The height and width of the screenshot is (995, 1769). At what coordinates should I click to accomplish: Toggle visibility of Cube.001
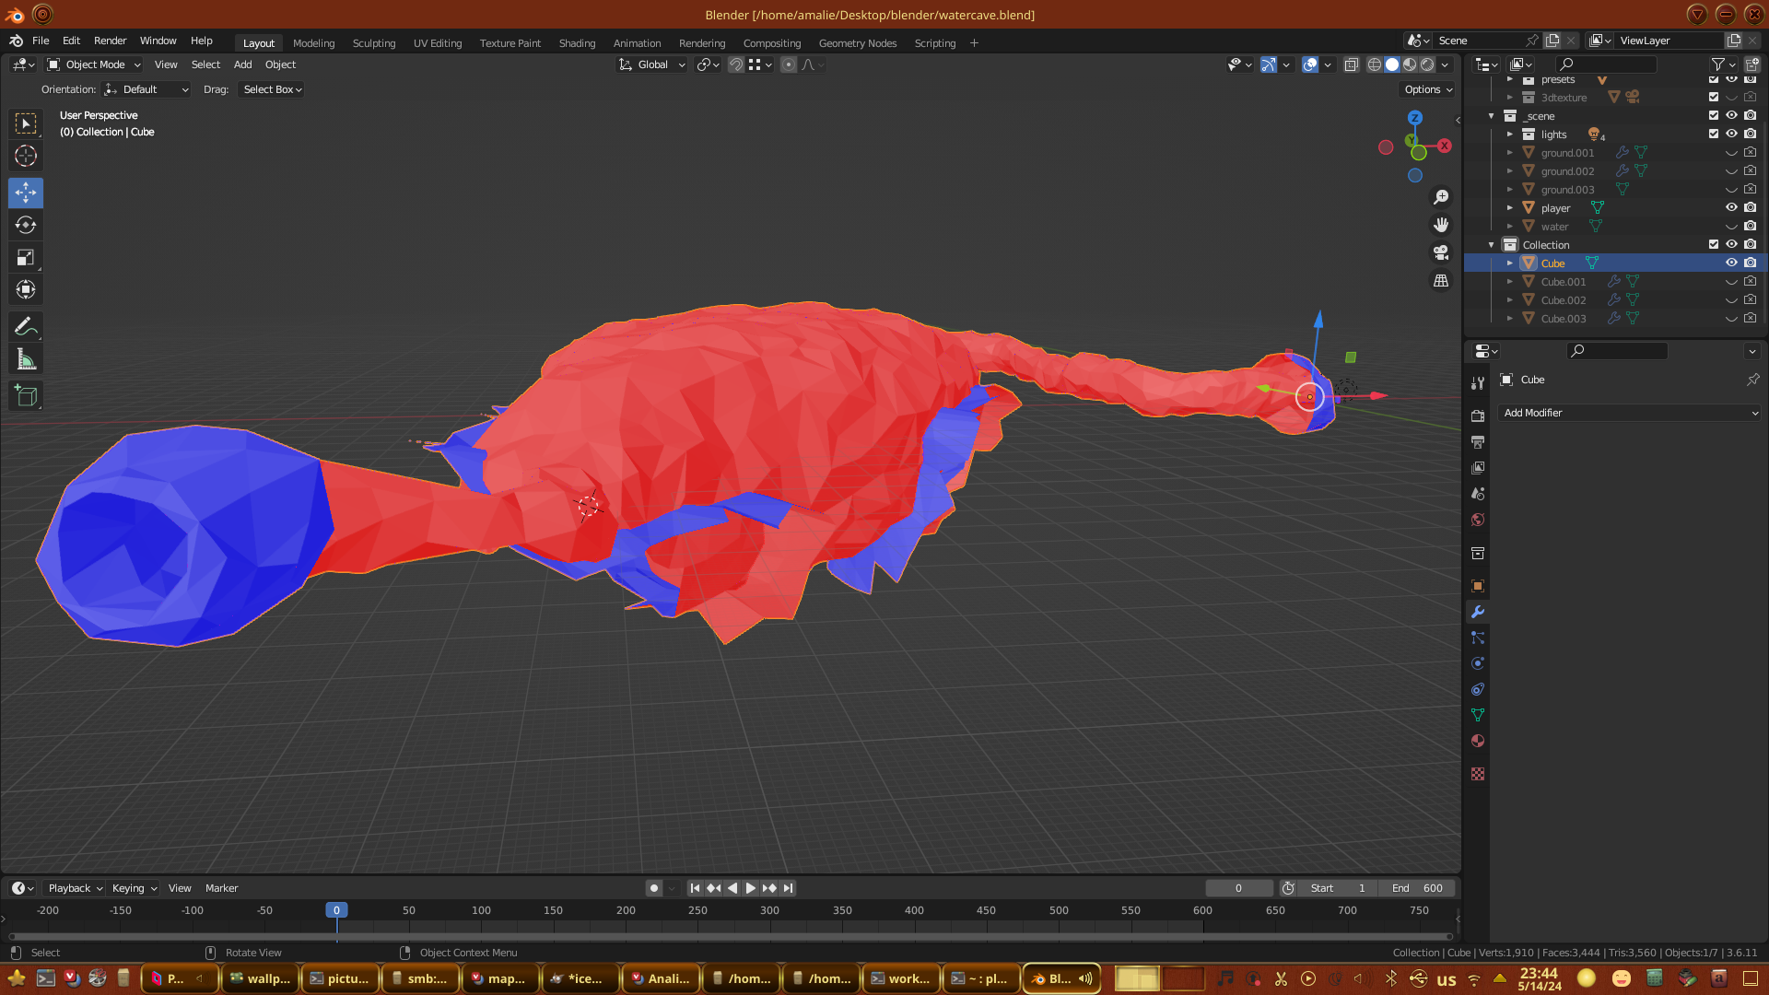click(1731, 282)
